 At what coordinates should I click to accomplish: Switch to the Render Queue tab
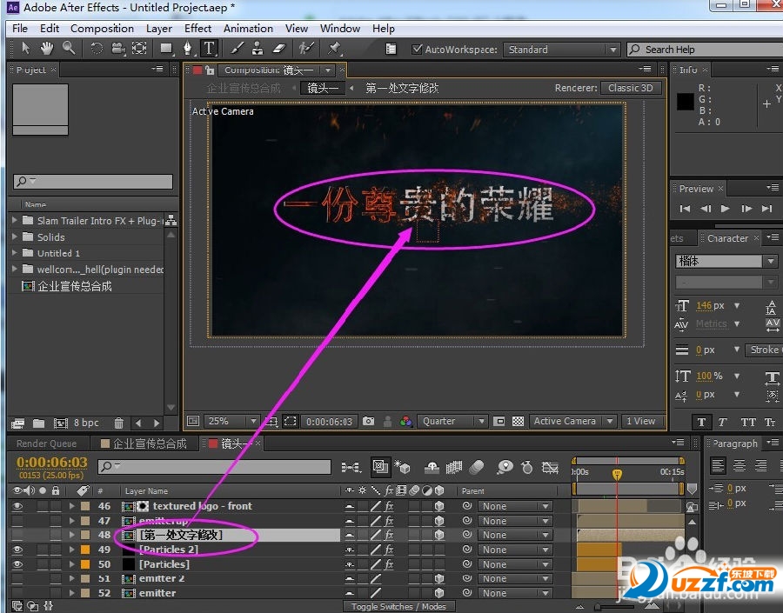coord(46,443)
